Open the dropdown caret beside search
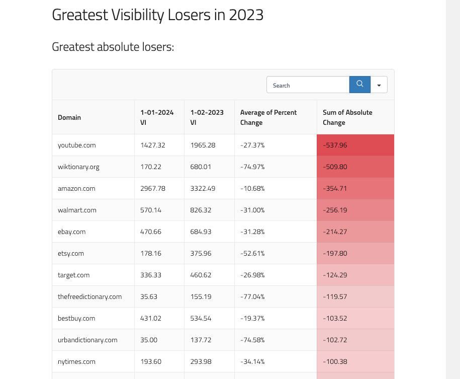Screen dimensions: 460x379 [379, 85]
